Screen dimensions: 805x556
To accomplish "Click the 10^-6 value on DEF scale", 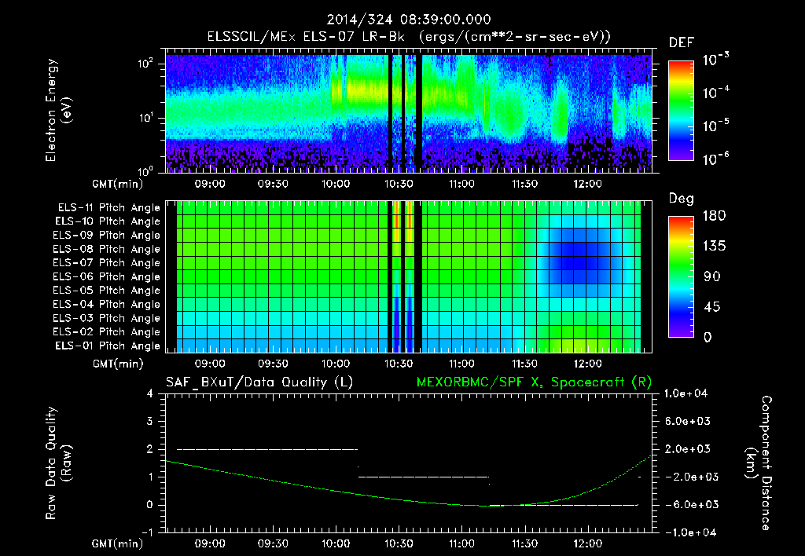I will pyautogui.click(x=715, y=159).
